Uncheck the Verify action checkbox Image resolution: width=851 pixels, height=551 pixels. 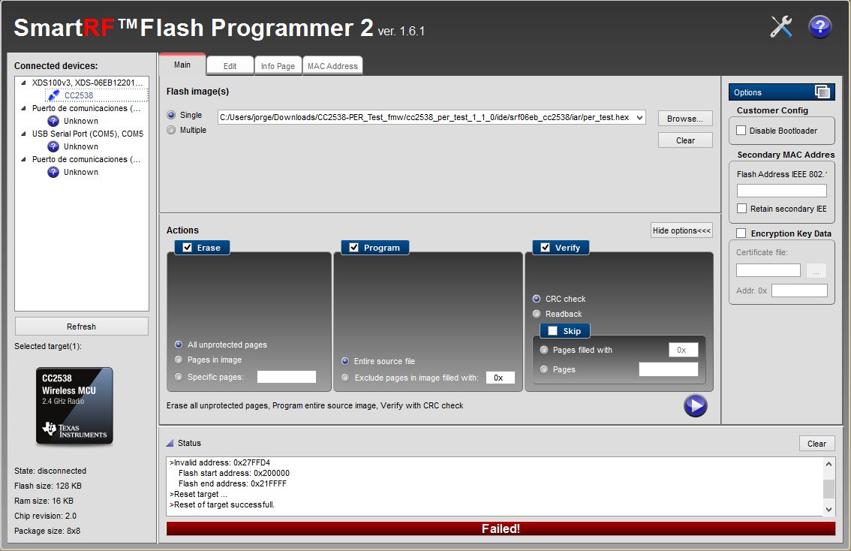(x=545, y=248)
